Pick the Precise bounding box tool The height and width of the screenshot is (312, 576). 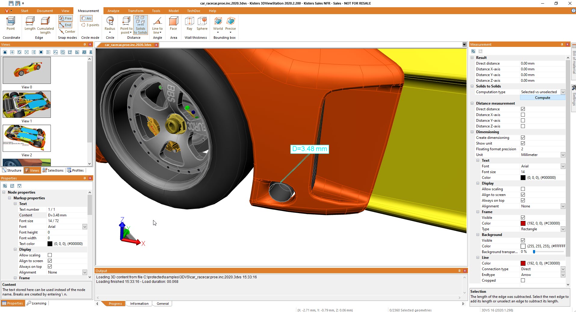click(x=230, y=25)
